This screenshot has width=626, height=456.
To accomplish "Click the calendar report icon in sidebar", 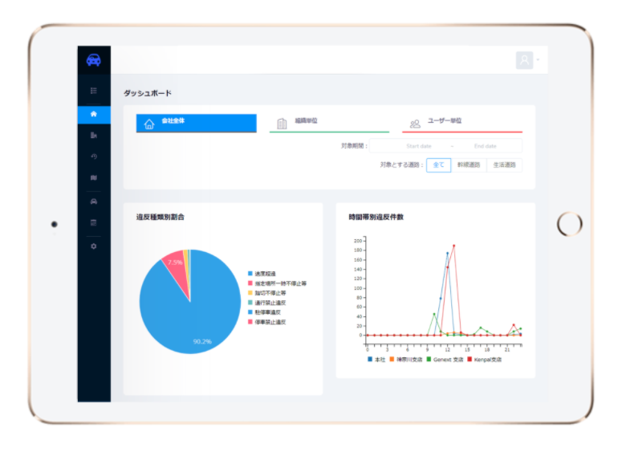I will pyautogui.click(x=94, y=222).
